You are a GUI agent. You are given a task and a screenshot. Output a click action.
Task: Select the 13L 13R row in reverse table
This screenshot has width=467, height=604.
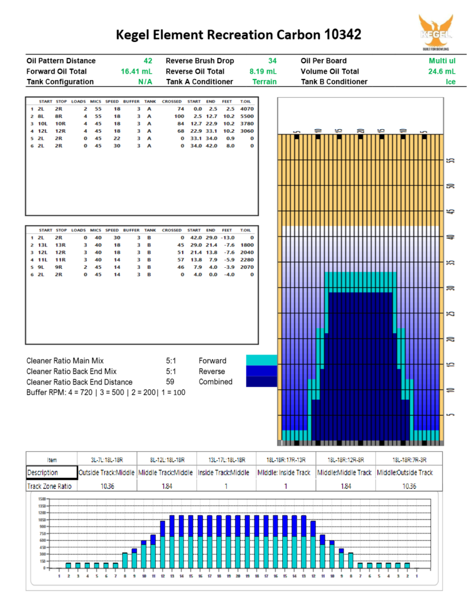point(142,245)
